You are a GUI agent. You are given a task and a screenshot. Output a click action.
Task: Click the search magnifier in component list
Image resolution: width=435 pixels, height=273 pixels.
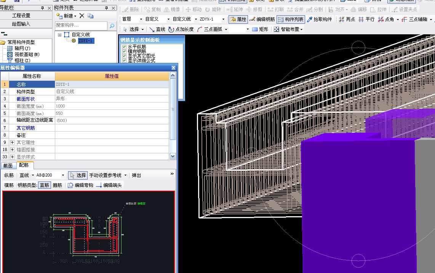(x=112, y=26)
